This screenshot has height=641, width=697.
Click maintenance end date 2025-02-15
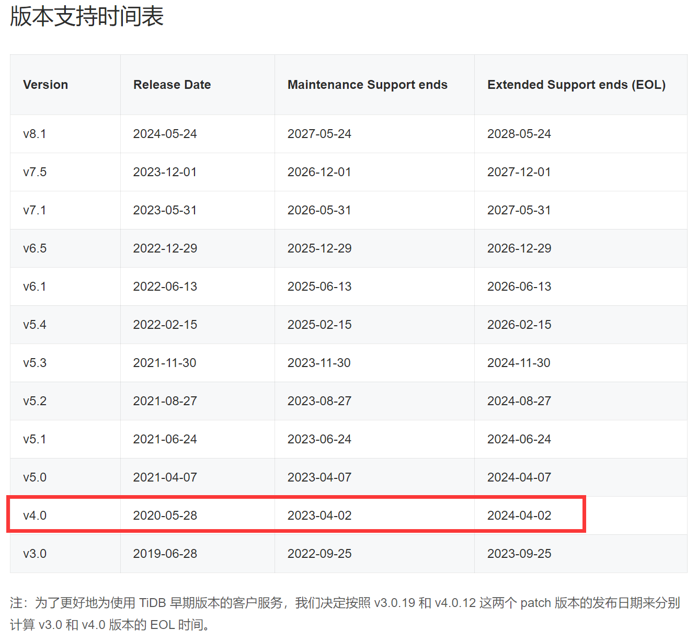pos(319,325)
